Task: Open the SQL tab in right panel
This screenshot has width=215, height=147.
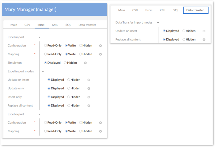Action: [x=176, y=10]
